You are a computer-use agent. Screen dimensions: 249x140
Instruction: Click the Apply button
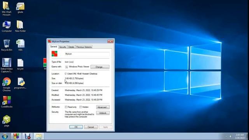coord(105,127)
